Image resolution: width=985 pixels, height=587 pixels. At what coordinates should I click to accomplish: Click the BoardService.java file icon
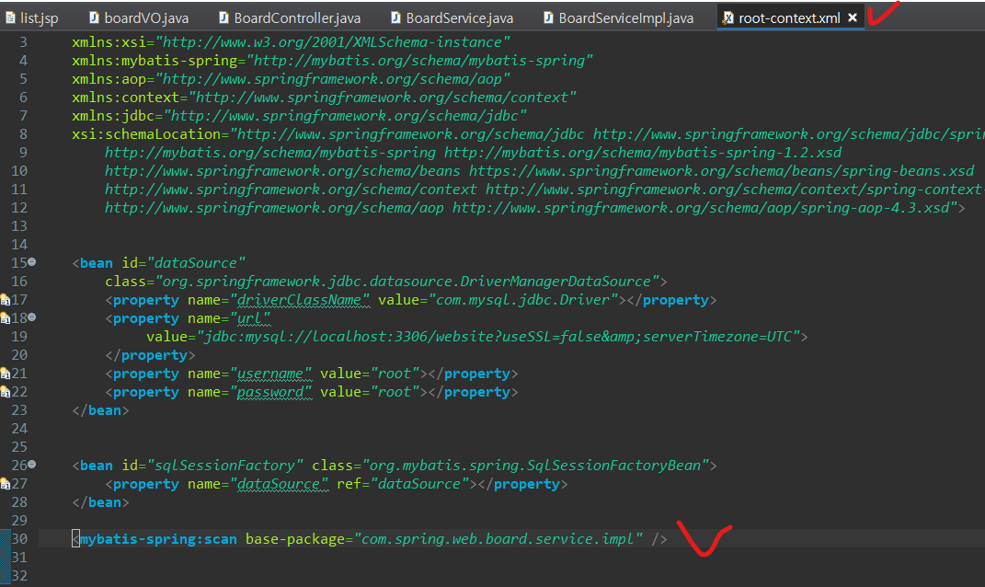[x=395, y=17]
